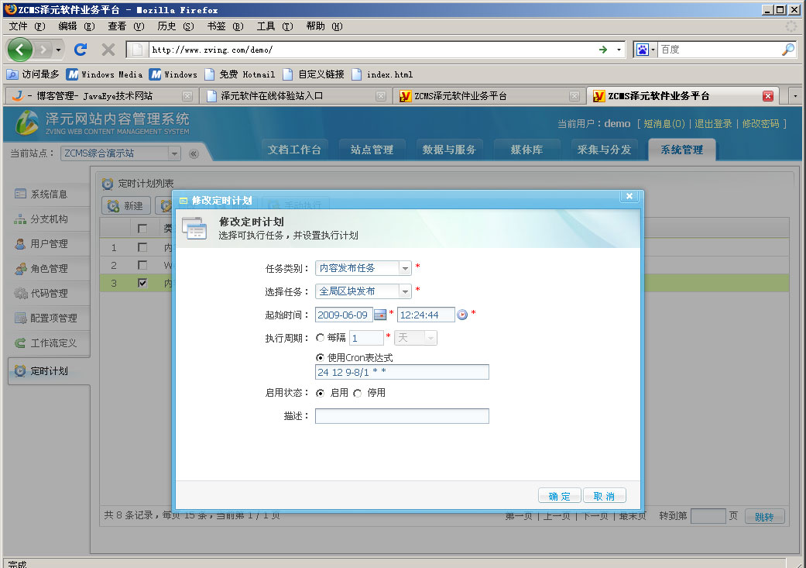Screen dimensions: 806x568
Task: Select the 每隔 interval radio button
Action: coord(321,338)
